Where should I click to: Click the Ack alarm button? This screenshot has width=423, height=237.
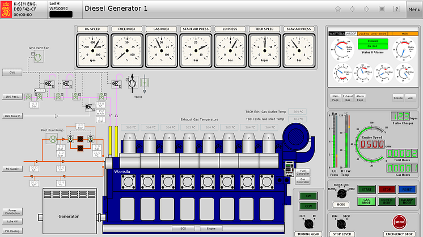click(411, 98)
